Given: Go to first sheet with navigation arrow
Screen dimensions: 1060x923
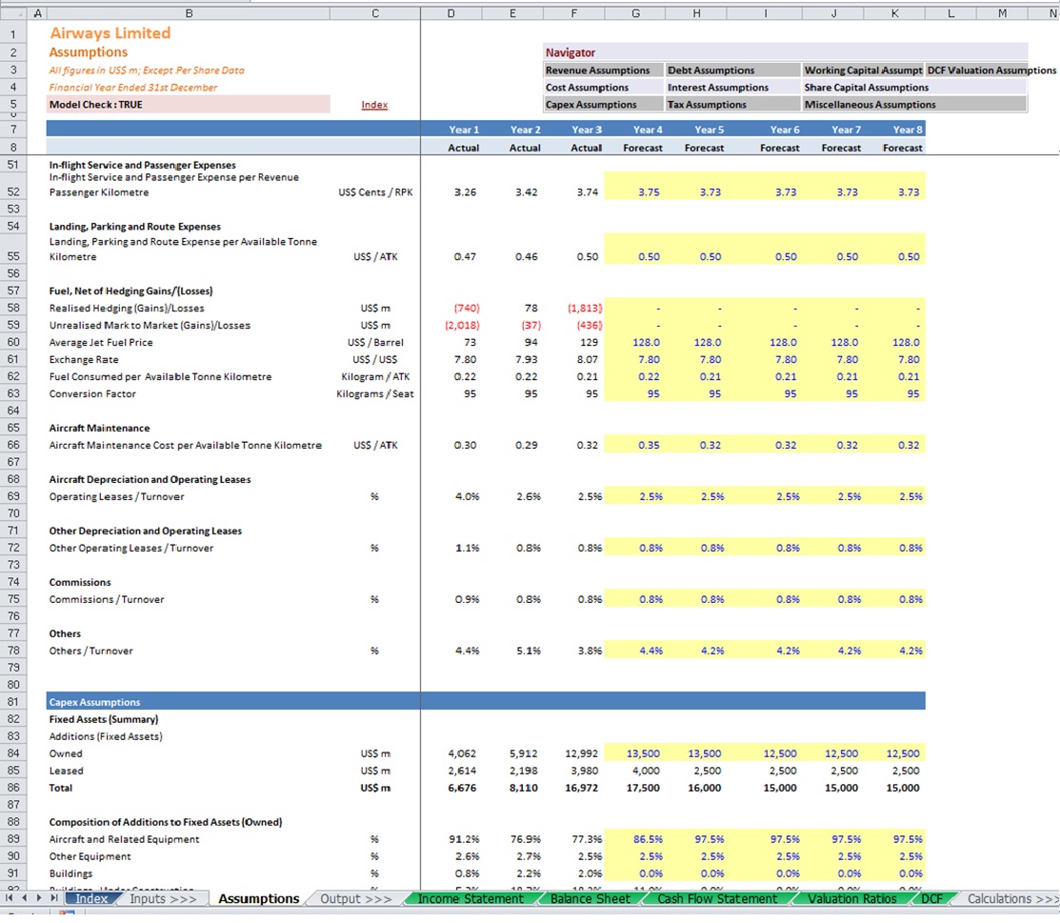Looking at the screenshot, I should tap(10, 898).
